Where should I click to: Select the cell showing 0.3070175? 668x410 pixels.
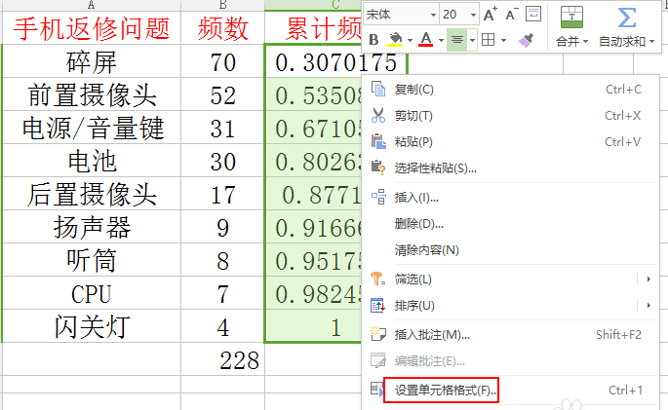pos(335,61)
